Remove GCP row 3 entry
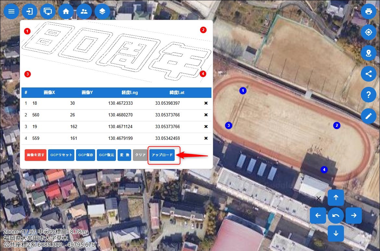 pos(206,127)
